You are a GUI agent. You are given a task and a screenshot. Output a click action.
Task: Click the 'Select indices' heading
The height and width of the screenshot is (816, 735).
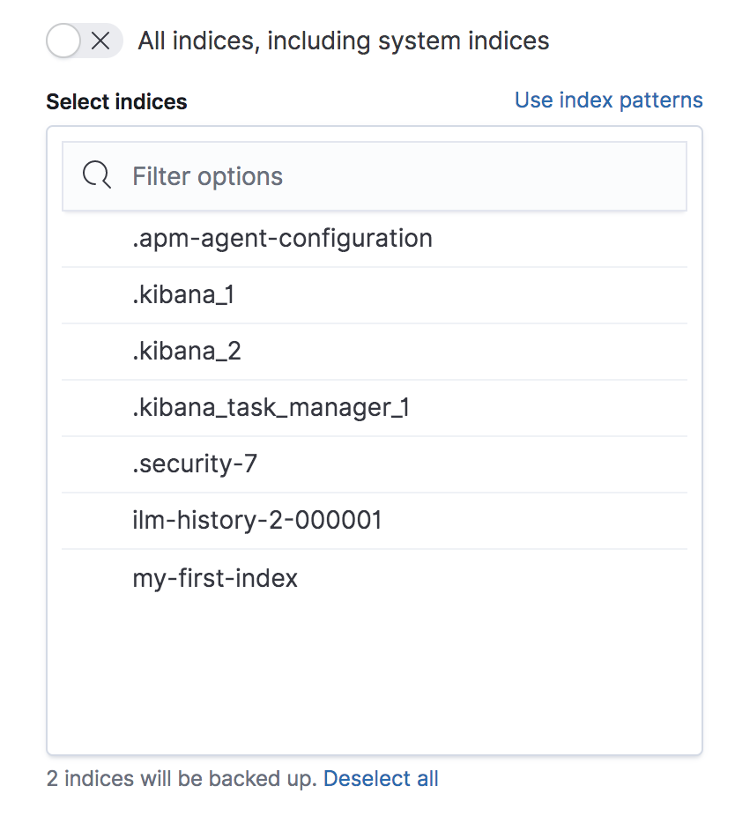(x=116, y=102)
